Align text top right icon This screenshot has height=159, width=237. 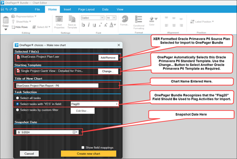click(x=181, y=19)
